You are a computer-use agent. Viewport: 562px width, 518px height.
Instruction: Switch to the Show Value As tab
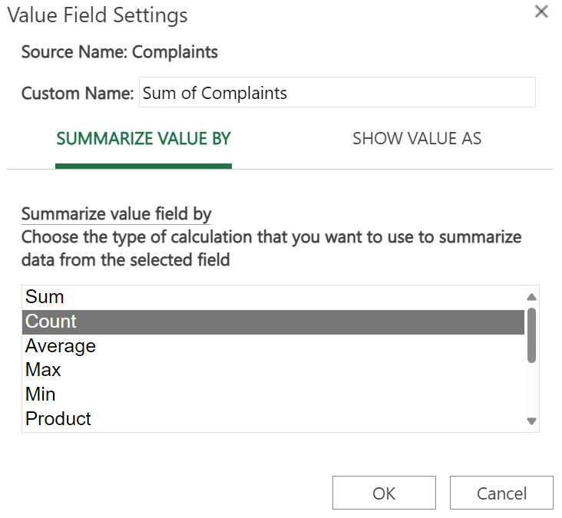tap(417, 139)
